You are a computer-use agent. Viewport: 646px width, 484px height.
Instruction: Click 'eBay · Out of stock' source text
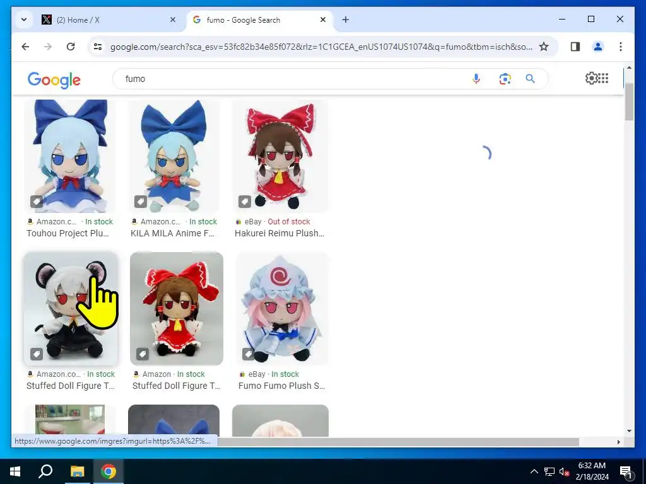pyautogui.click(x=278, y=221)
